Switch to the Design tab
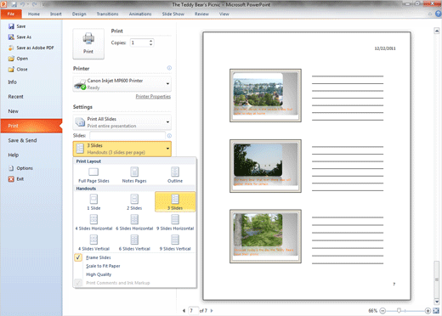This screenshot has width=442, height=316. coord(79,14)
